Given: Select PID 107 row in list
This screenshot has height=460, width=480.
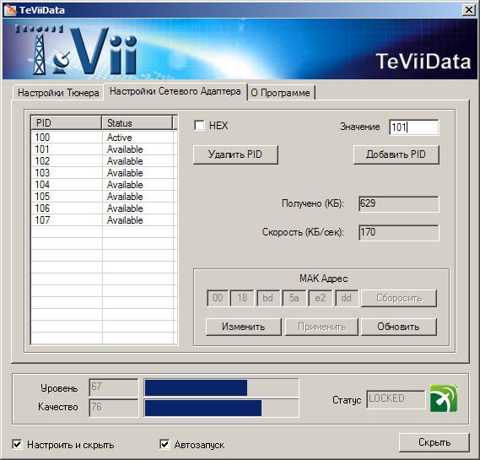Looking at the screenshot, I should (104, 220).
